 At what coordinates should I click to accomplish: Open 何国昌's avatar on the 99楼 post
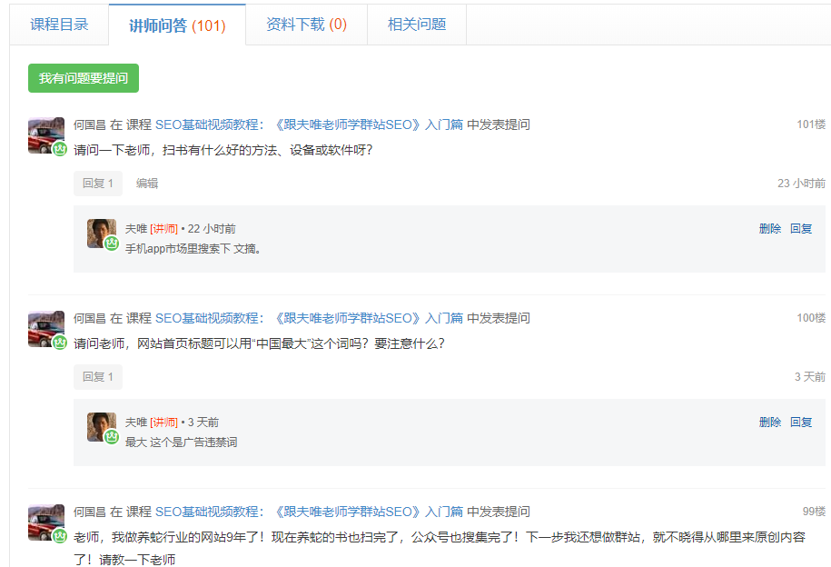(x=46, y=522)
